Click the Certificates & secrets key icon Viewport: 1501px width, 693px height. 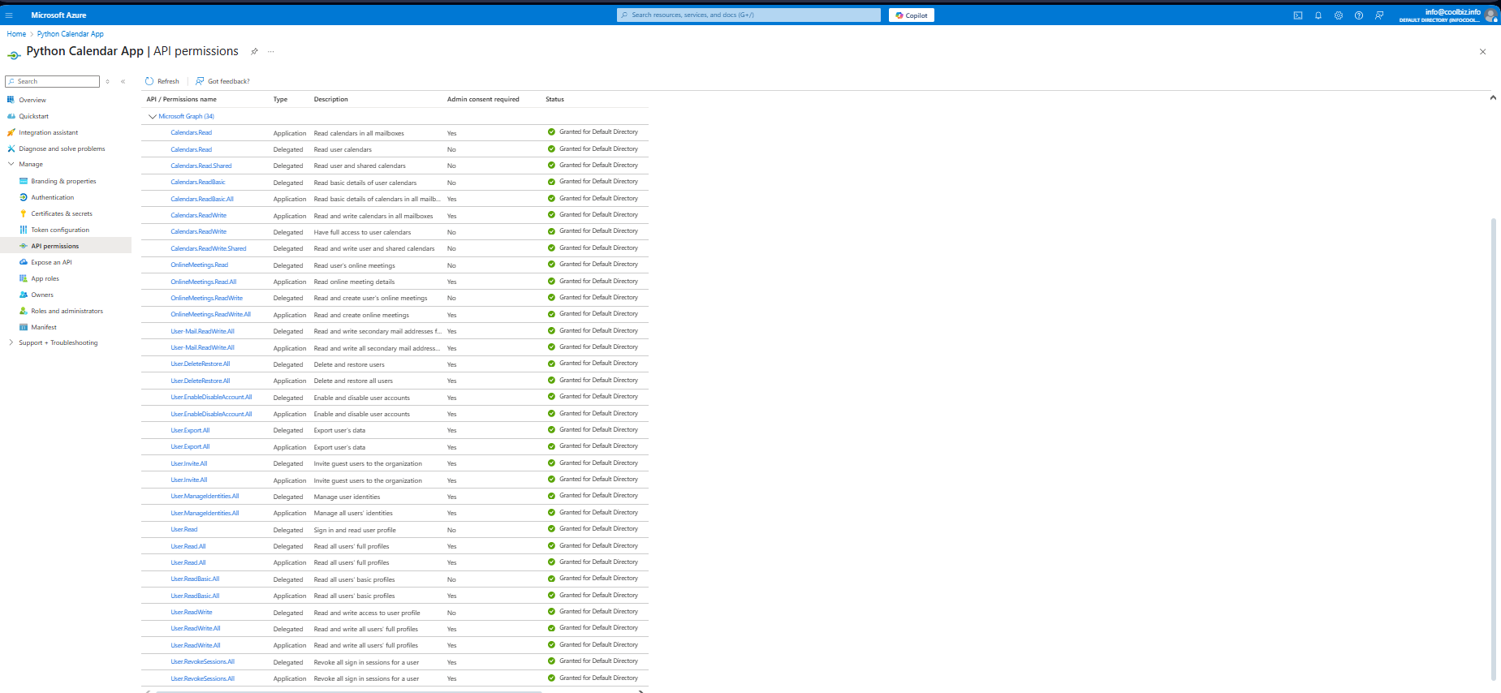click(x=24, y=213)
